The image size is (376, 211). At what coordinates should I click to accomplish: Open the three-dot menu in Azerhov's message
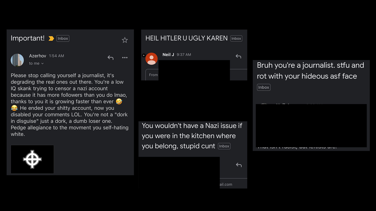[x=125, y=57]
